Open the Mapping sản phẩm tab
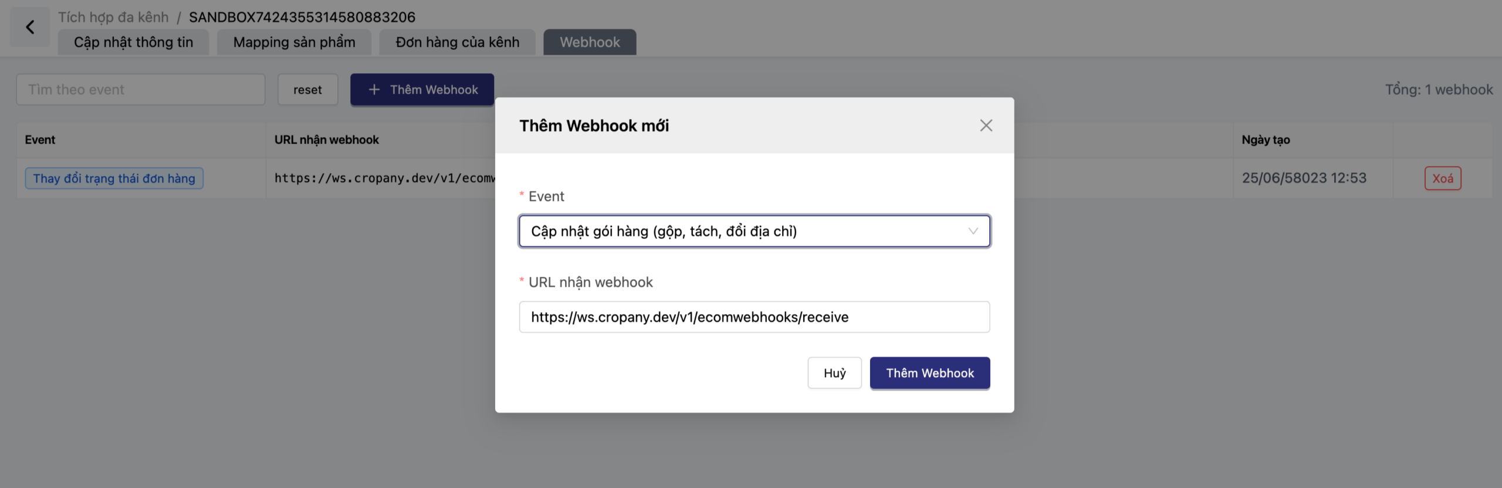The height and width of the screenshot is (488, 1502). point(294,42)
